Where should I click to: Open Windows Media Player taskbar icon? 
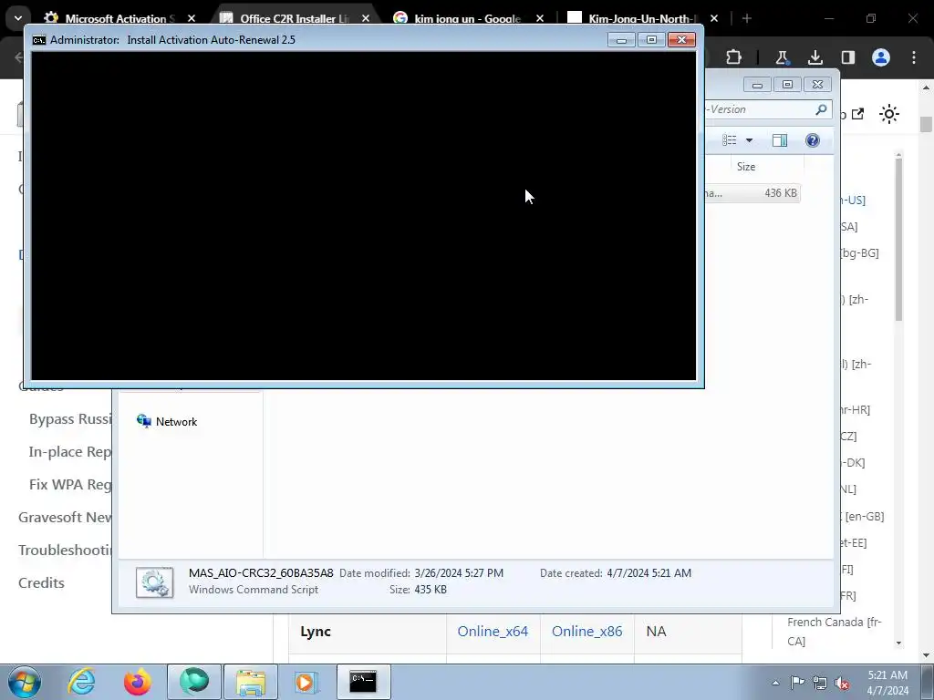(306, 682)
